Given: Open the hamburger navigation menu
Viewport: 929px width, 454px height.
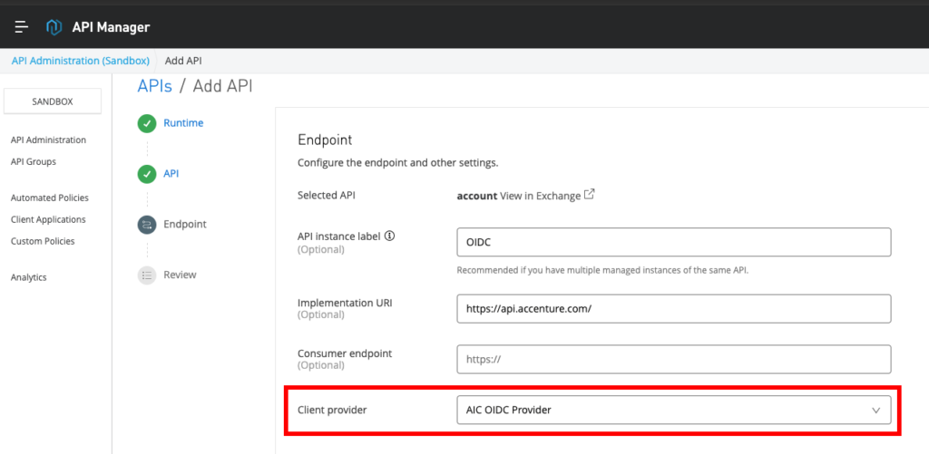Looking at the screenshot, I should pos(22,27).
